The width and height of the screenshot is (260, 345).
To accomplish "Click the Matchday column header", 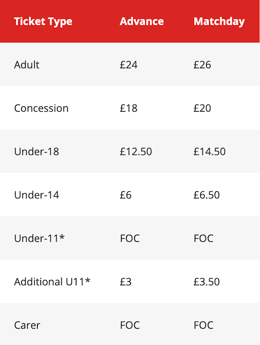I will pos(219,22).
